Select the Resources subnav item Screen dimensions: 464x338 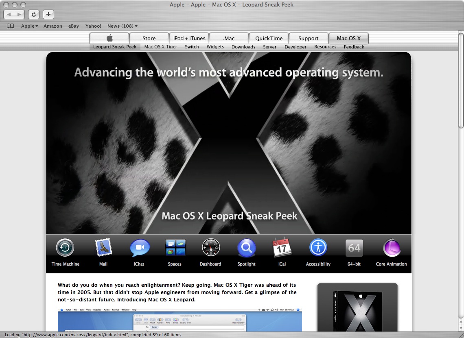click(x=325, y=47)
